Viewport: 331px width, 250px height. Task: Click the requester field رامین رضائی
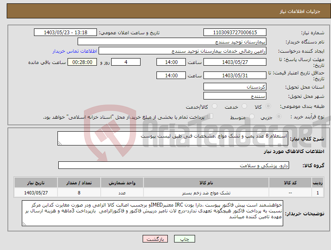pos(182,51)
